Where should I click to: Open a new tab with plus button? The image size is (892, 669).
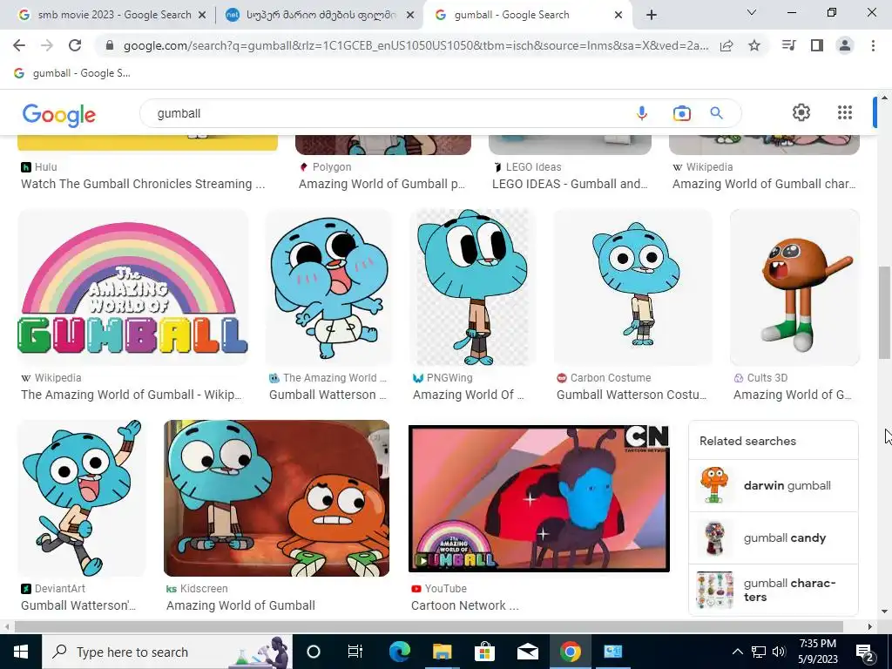[652, 15]
